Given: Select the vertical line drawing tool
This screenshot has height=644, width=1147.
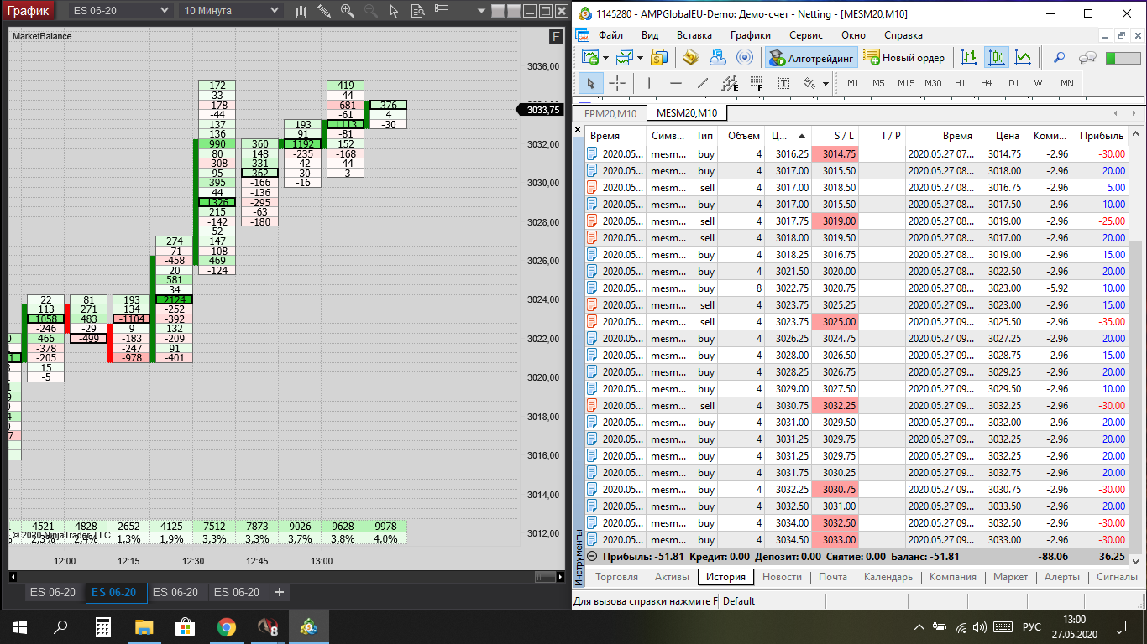Looking at the screenshot, I should click(x=649, y=83).
